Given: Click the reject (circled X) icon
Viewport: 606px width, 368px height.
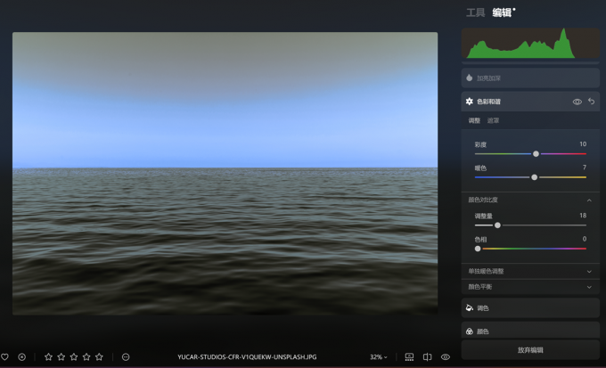Looking at the screenshot, I should coord(22,357).
